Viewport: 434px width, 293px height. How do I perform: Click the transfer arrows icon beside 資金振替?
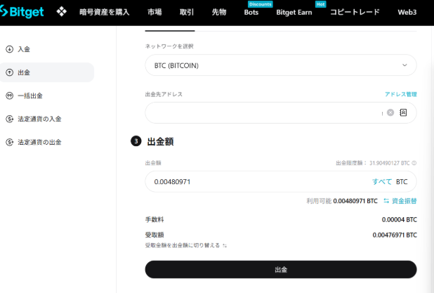coord(386,201)
